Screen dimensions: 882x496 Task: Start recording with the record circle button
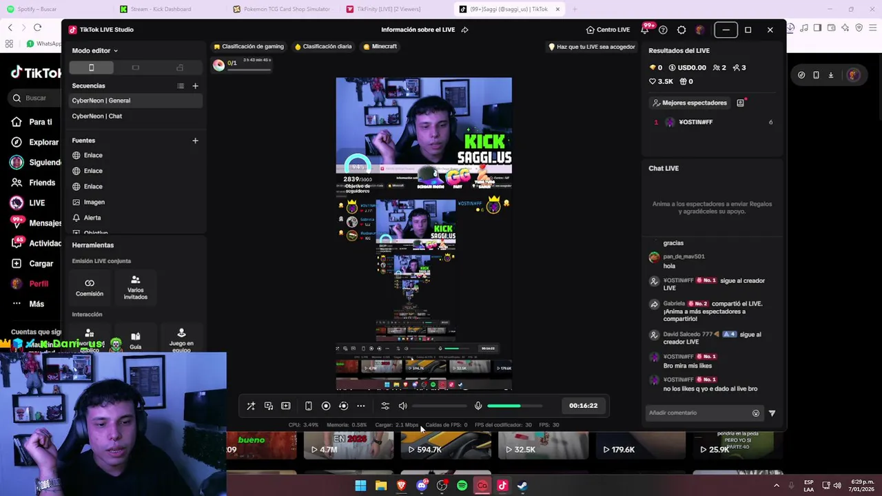click(x=326, y=406)
